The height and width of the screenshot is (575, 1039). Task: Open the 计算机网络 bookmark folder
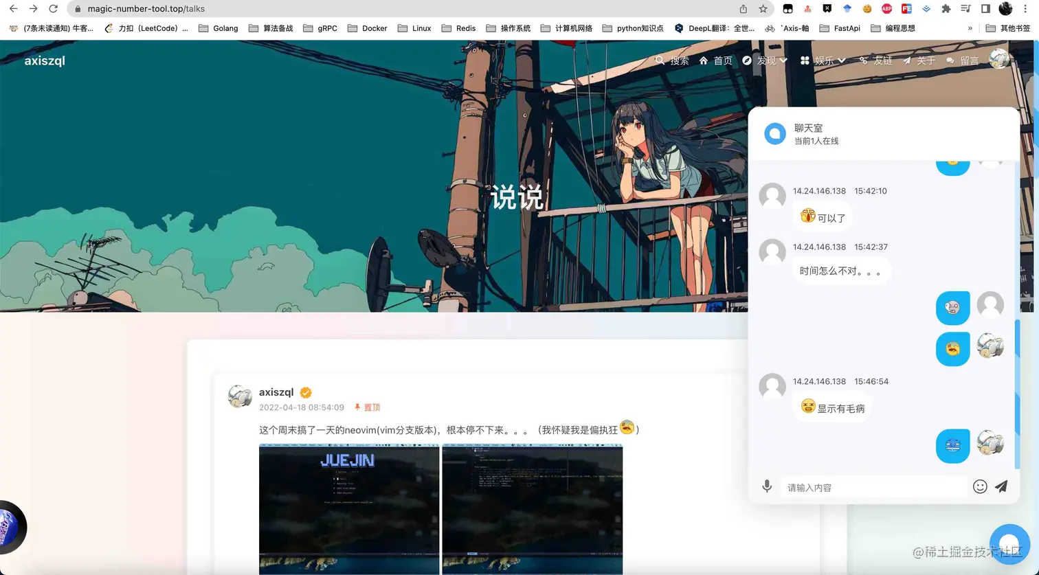click(566, 28)
